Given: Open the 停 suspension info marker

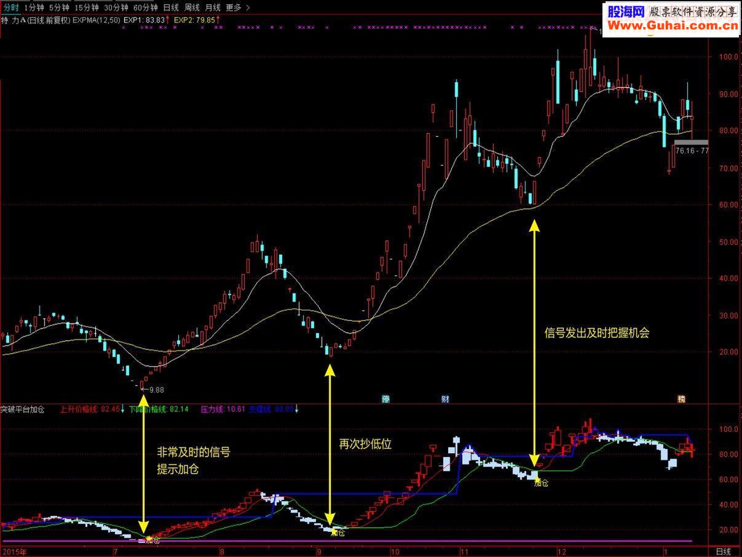Looking at the screenshot, I should [x=385, y=399].
